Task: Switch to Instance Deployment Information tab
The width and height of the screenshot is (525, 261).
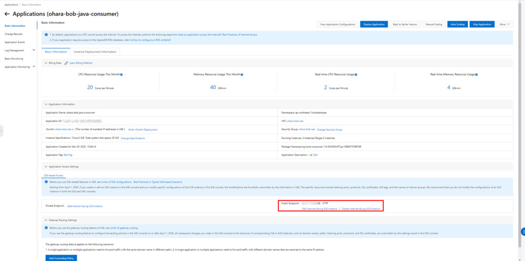Action: click(x=95, y=52)
